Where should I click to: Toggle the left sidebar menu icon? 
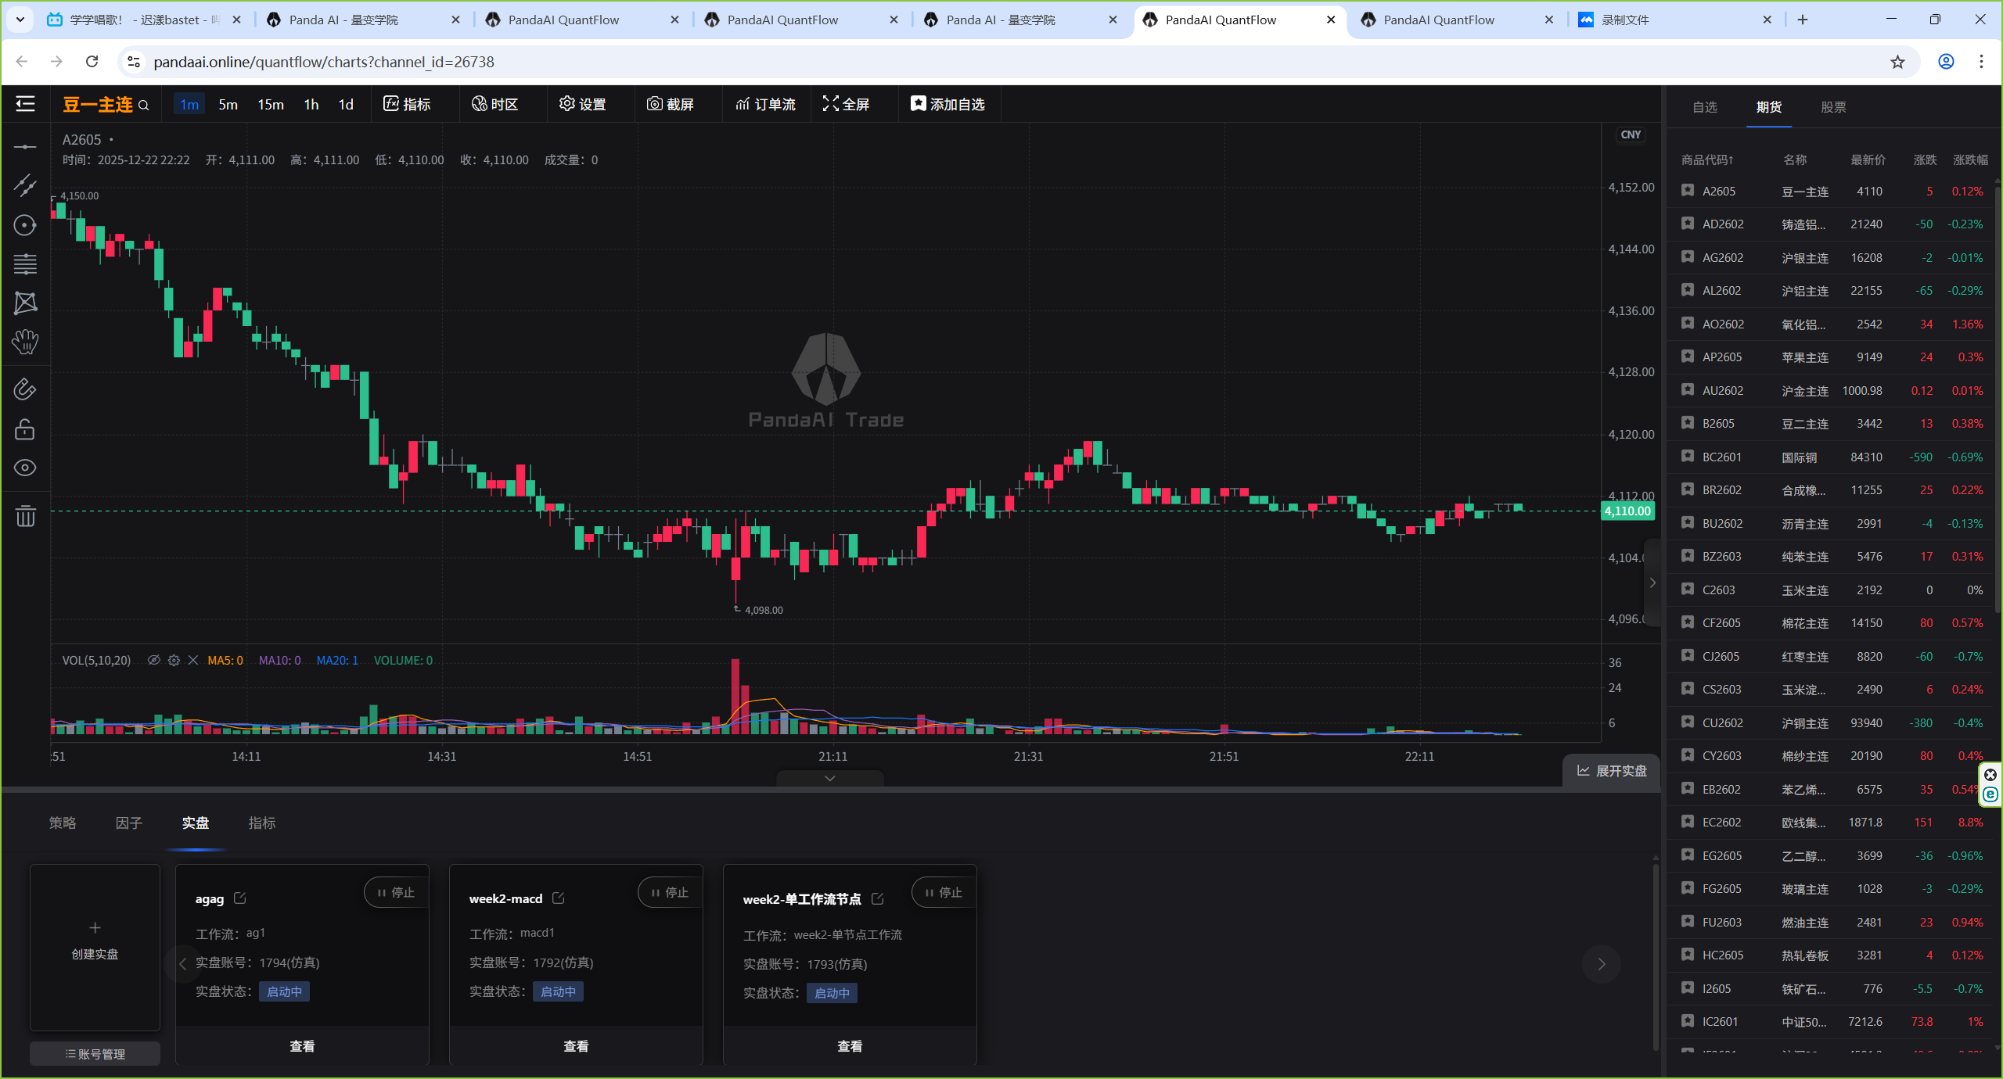[25, 104]
